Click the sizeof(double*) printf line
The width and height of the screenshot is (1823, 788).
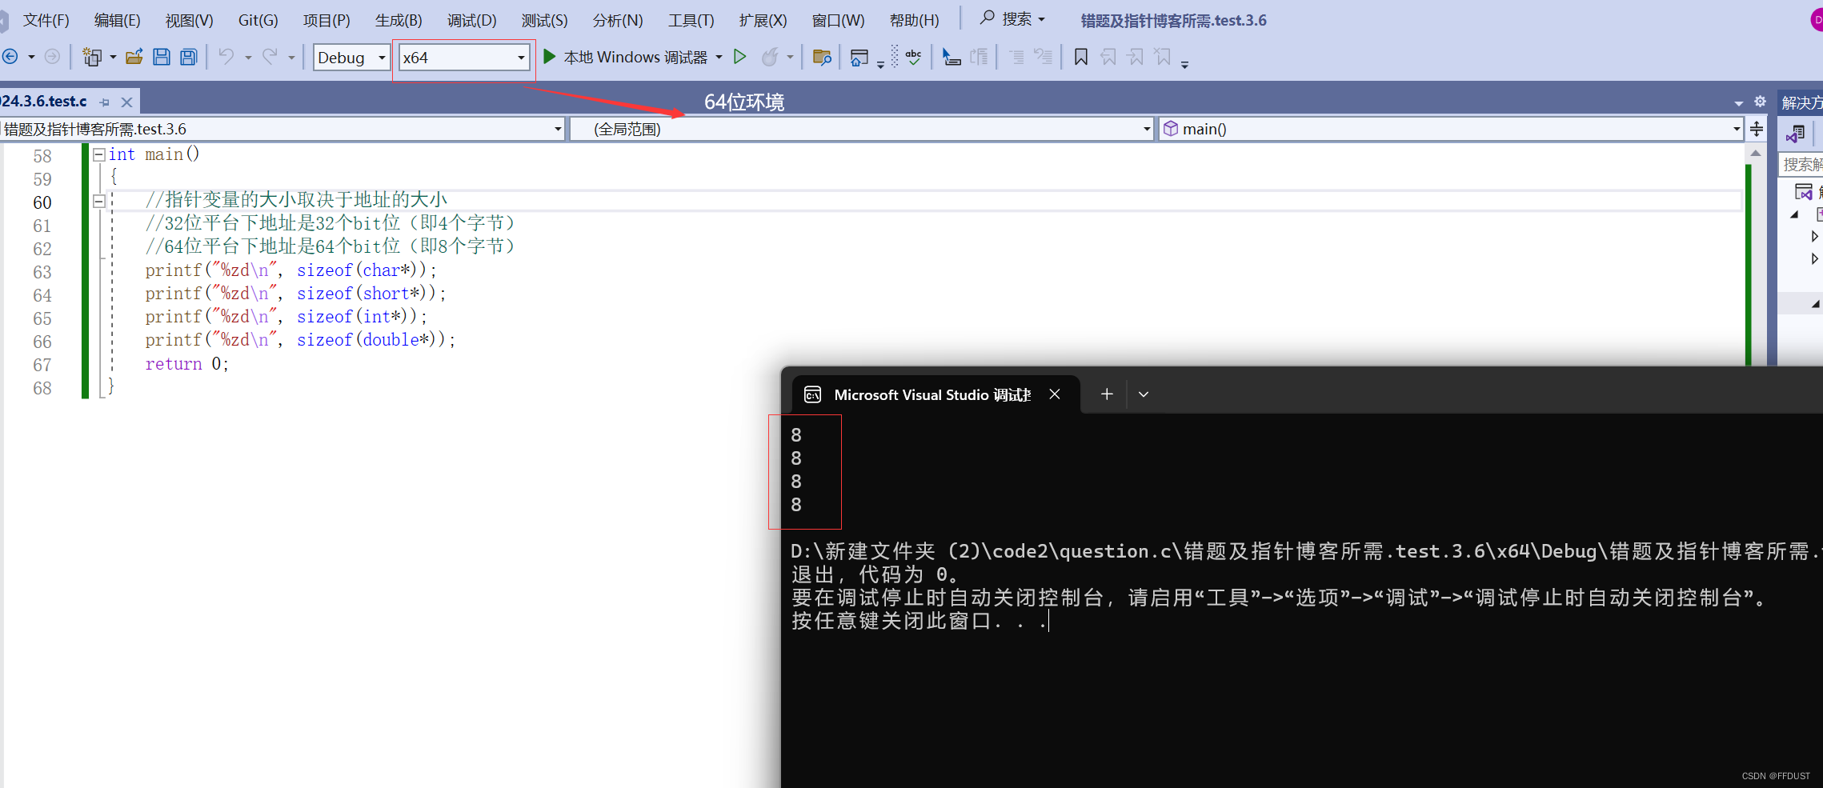(300, 340)
